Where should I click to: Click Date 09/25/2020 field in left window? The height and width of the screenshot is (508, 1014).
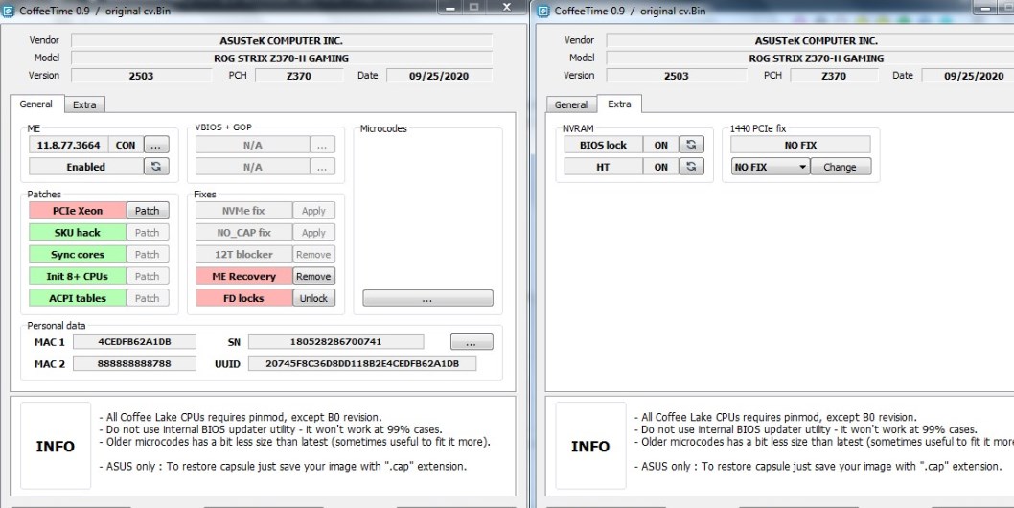pyautogui.click(x=439, y=76)
